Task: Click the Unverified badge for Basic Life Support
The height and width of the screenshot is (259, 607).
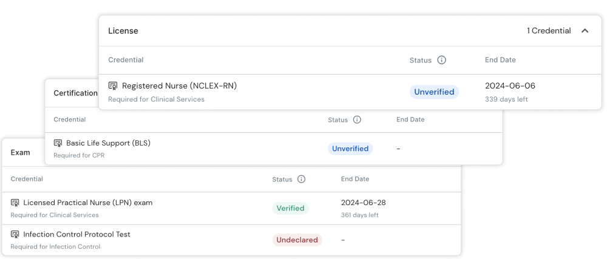Action: point(350,149)
